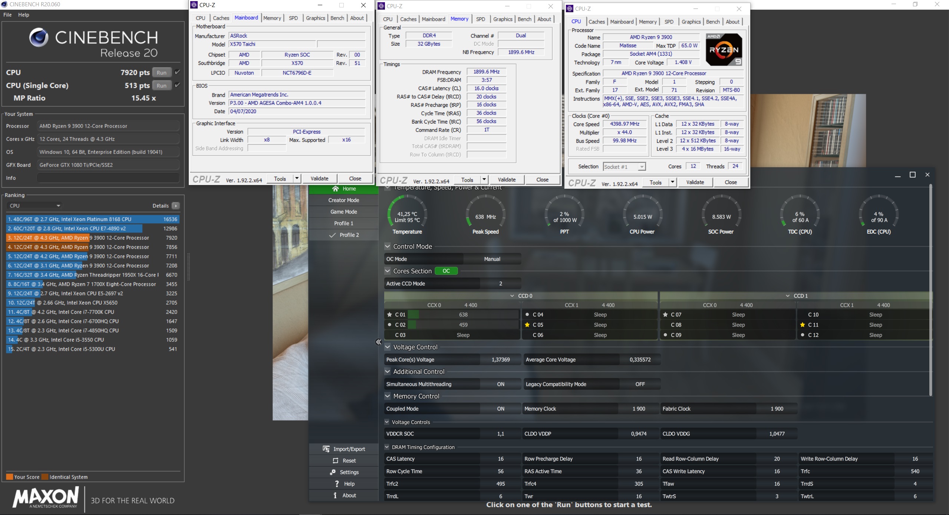The height and width of the screenshot is (515, 949).
Task: Click the Details arrow button in Ranking
Action: point(176,206)
